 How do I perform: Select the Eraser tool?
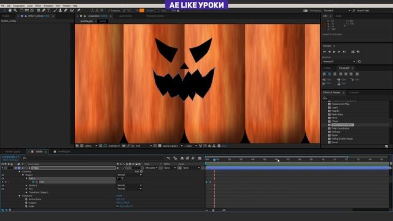click(66, 10)
